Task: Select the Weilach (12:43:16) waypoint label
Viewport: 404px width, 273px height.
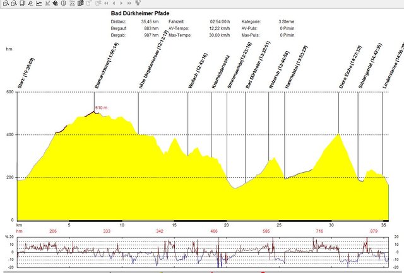Action: (x=198, y=71)
